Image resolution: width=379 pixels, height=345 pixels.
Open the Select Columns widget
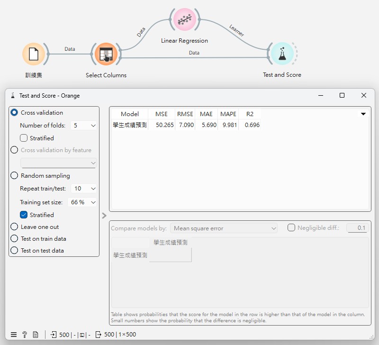click(106, 54)
